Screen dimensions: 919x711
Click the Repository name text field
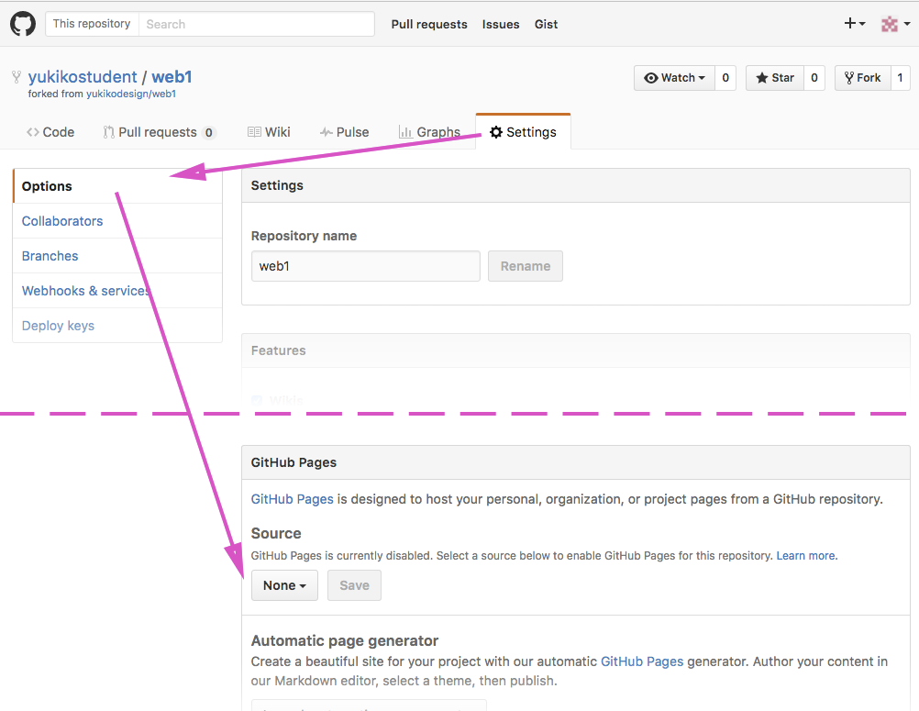[x=365, y=266]
